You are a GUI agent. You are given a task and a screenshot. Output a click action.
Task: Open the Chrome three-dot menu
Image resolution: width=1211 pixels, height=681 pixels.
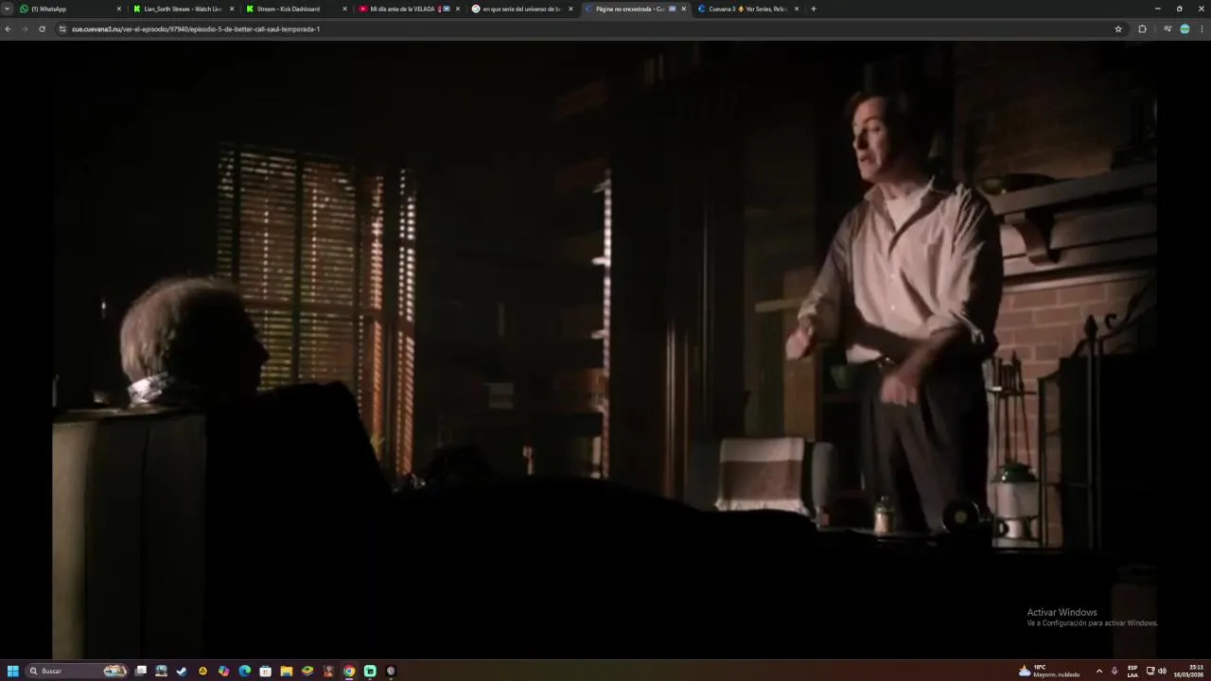tap(1202, 29)
